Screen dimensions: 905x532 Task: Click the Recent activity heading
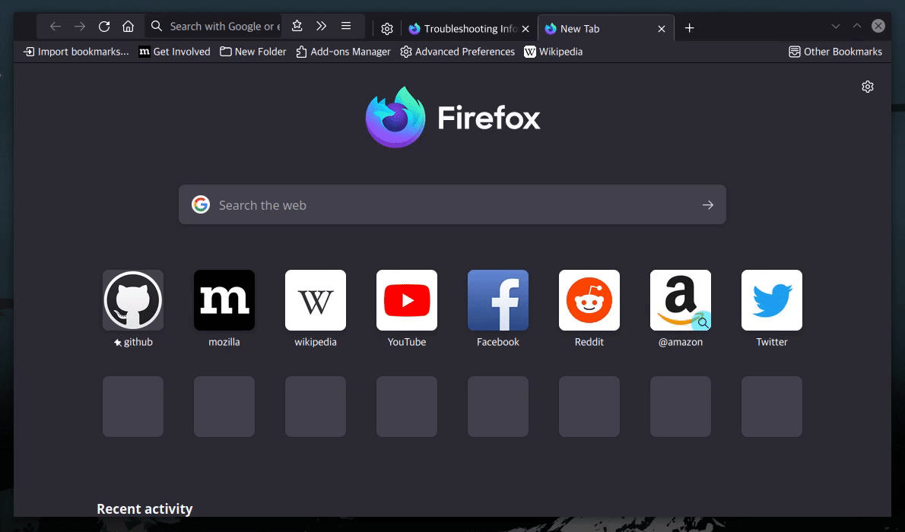(x=144, y=509)
